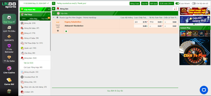Viewport: 211px width, 96px height.
Task: Click the sort arrows icon beside Bóng bàn header
Action: pos(175,9)
